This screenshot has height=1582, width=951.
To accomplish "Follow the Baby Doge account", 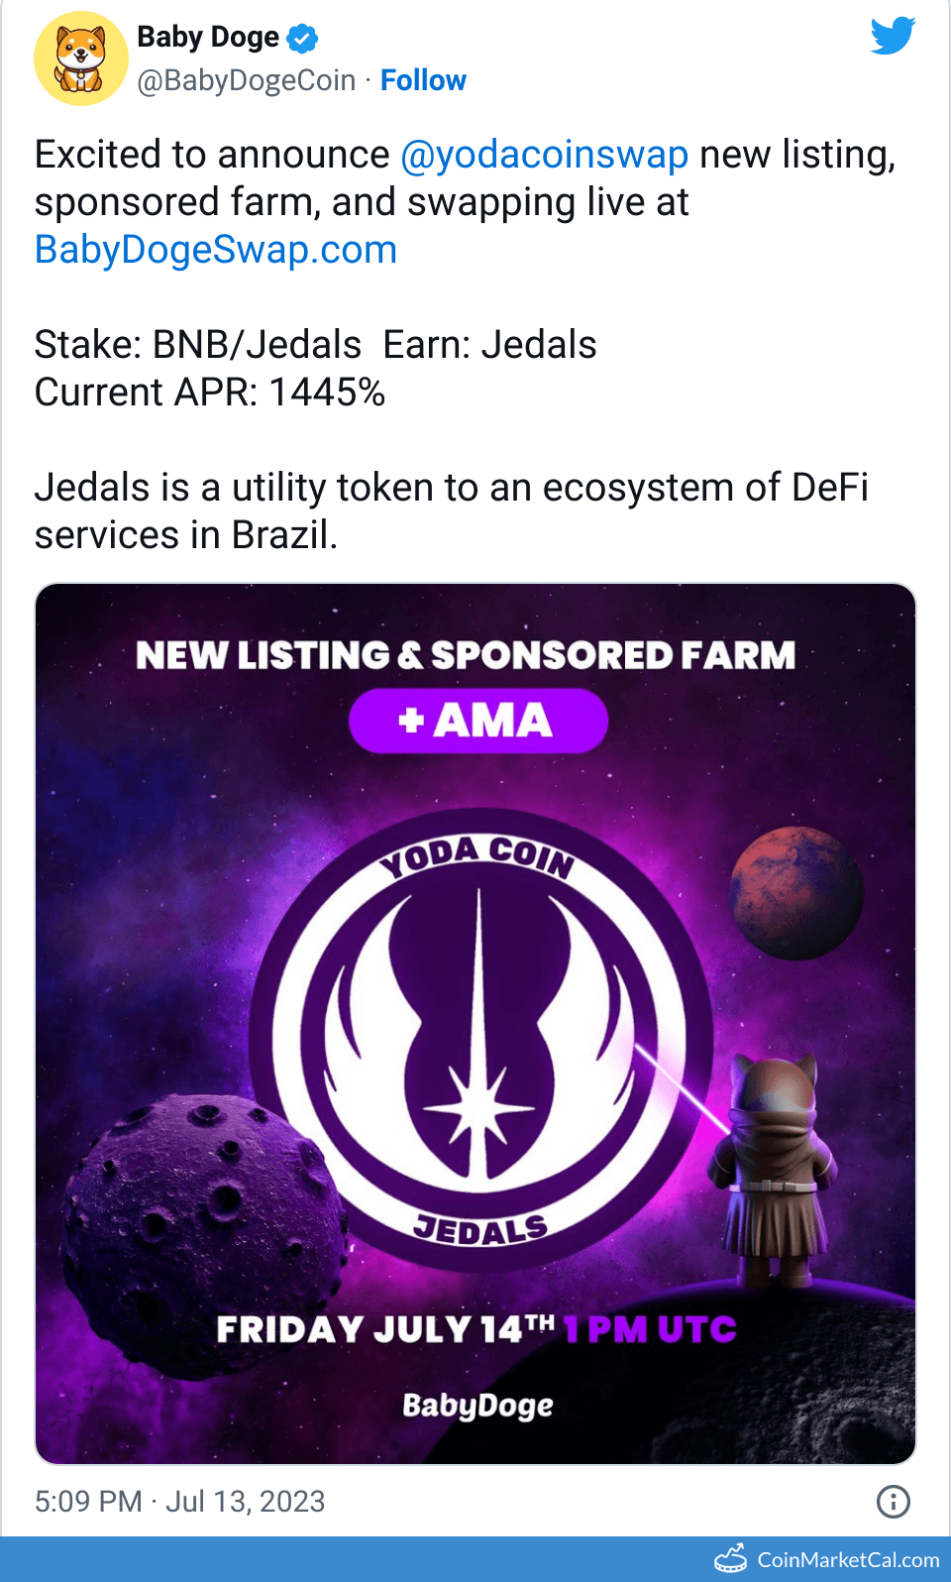I will tap(423, 80).
